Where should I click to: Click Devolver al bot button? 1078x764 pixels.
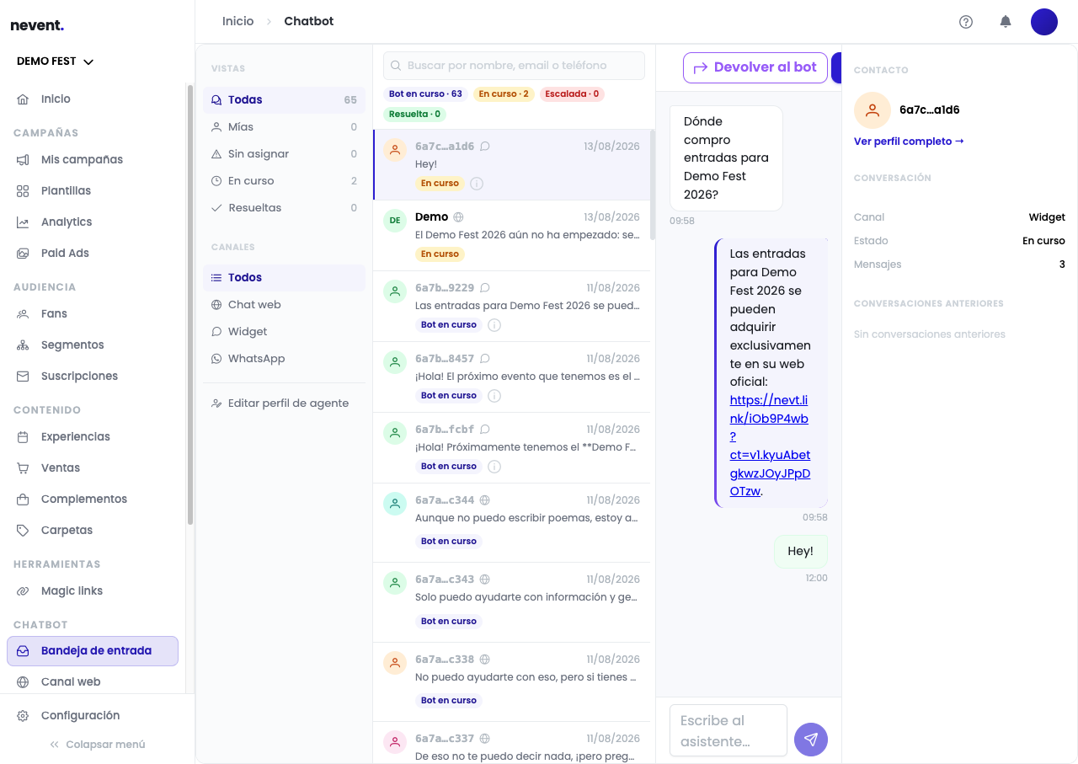click(x=755, y=67)
